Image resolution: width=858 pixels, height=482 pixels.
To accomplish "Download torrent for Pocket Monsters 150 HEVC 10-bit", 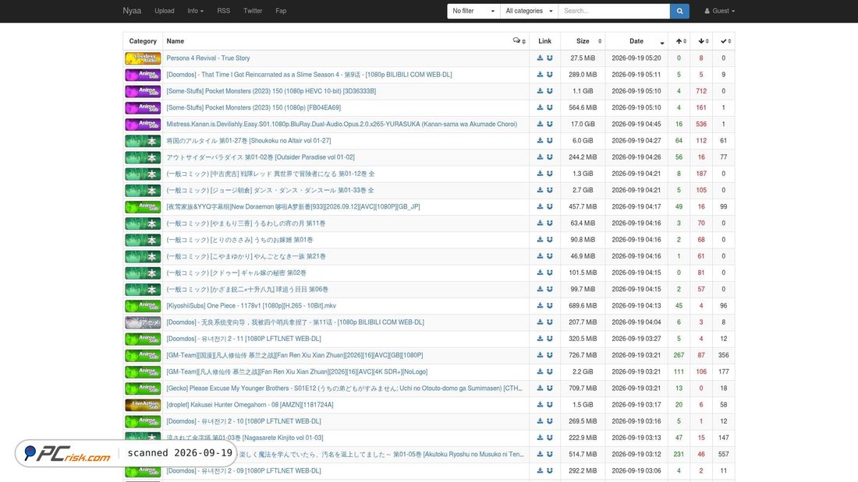I will (x=540, y=91).
